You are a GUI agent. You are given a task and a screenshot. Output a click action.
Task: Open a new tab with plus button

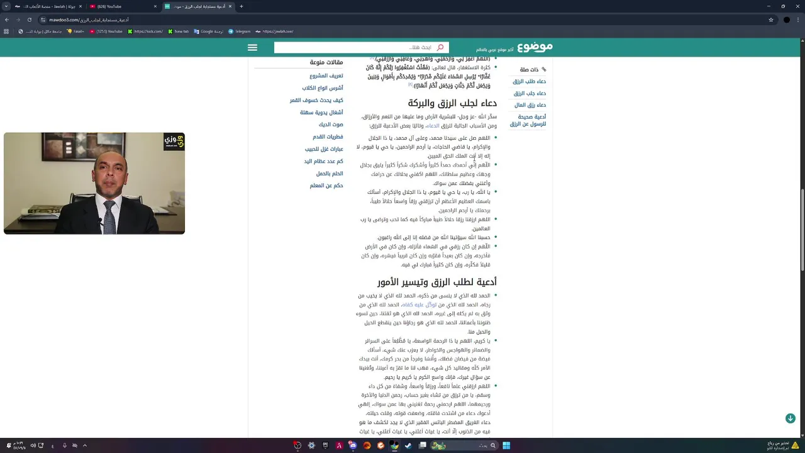coord(241,6)
